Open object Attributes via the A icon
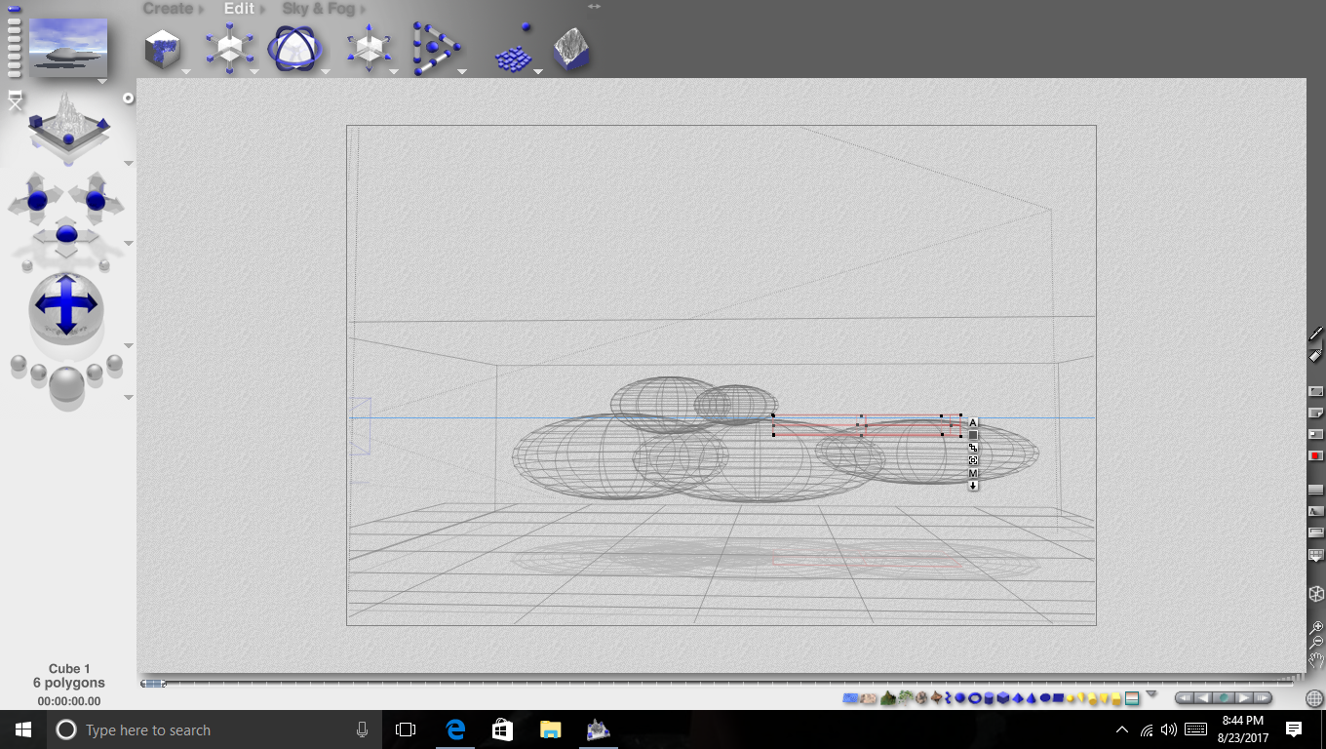Viewport: 1326px width, 749px height. click(973, 422)
